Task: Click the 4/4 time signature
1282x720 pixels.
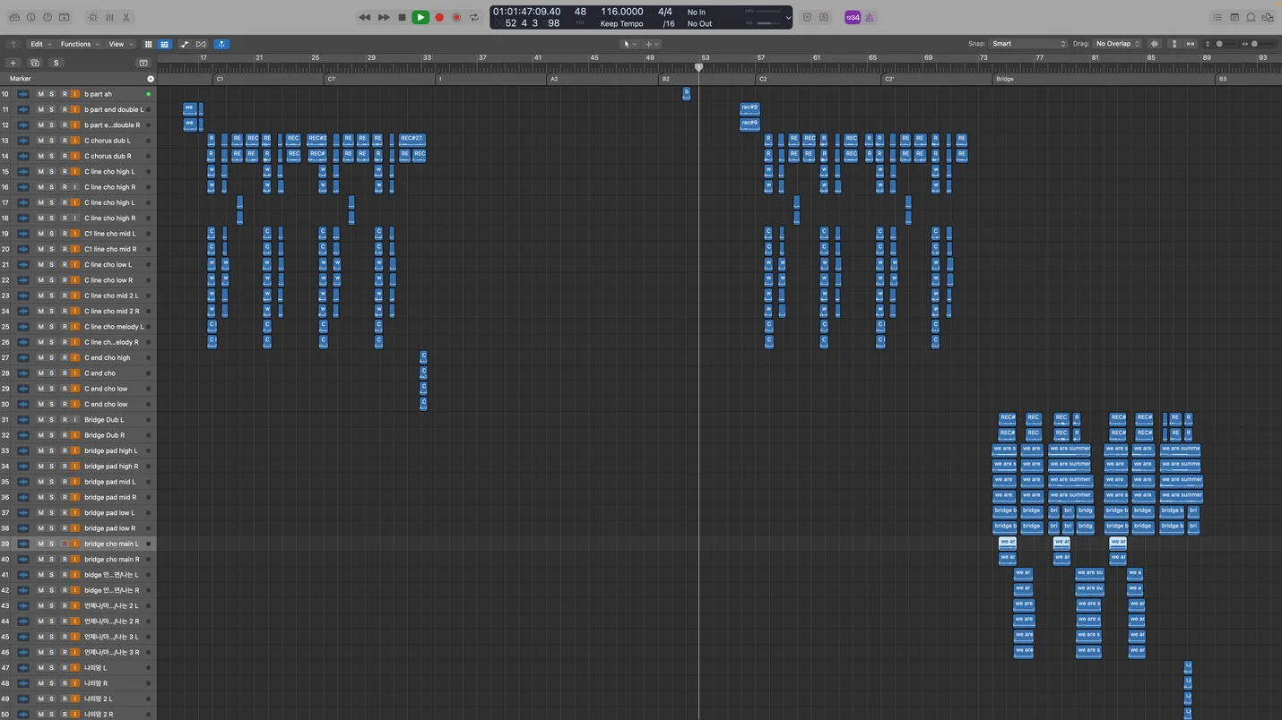Action: [x=665, y=12]
